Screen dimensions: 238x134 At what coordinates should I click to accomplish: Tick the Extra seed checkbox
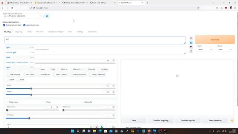point(110,127)
